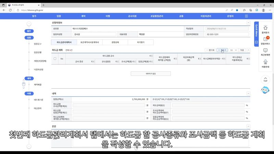The height and width of the screenshot is (154, 274).
Task: Click the 하도급비율(E) input field
Action: (208, 105)
